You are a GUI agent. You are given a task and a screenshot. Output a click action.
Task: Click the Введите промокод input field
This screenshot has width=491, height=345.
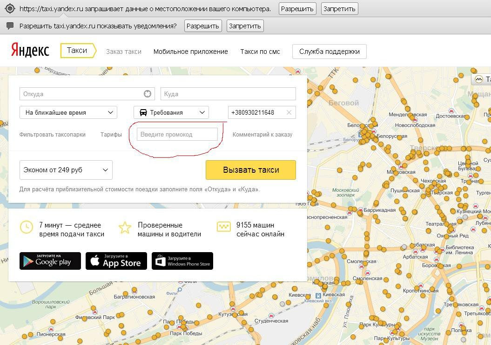pyautogui.click(x=177, y=134)
